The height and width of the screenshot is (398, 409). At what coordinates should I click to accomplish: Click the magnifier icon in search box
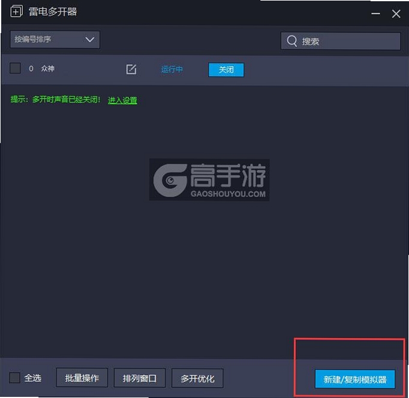tap(291, 41)
